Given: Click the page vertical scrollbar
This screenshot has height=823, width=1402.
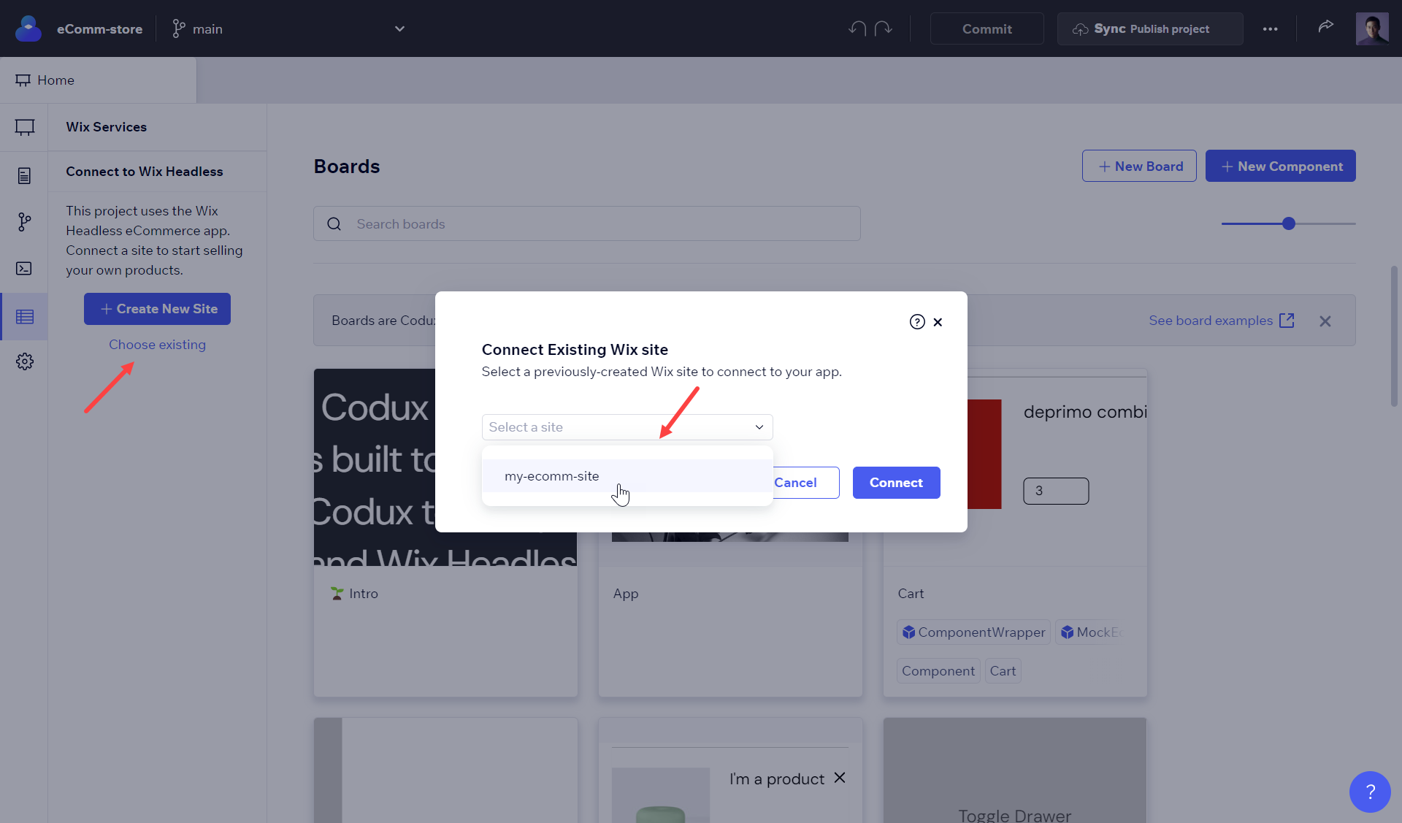Looking at the screenshot, I should [1394, 336].
